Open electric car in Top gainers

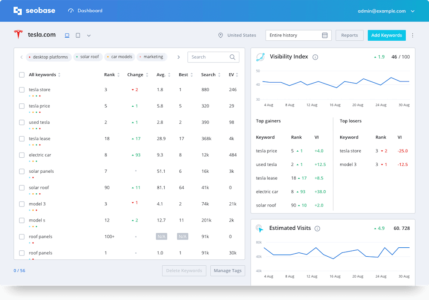267,192
